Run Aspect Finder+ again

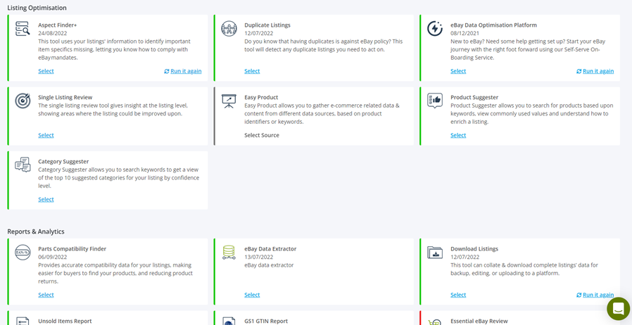[183, 71]
